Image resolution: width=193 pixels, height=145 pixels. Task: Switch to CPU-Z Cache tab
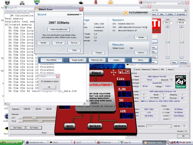137,69
